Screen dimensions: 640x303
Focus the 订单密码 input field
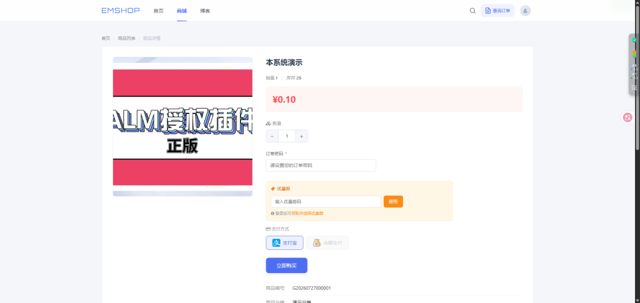click(x=321, y=165)
